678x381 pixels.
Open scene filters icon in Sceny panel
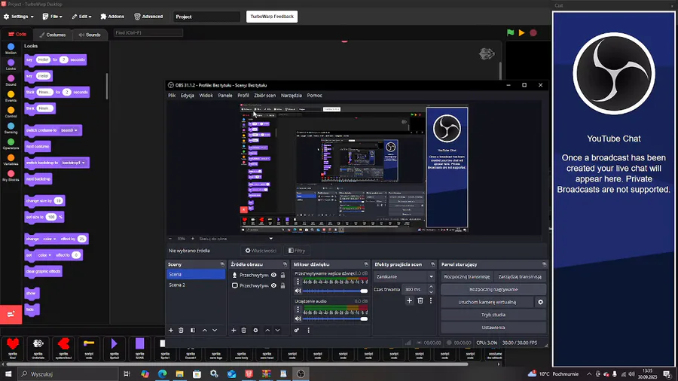(193, 330)
